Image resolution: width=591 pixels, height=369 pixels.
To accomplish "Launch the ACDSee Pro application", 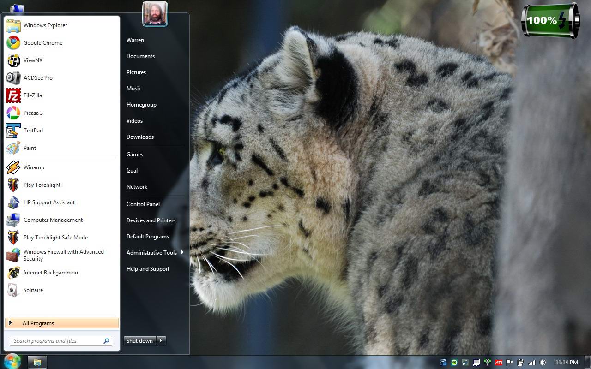I will [38, 78].
